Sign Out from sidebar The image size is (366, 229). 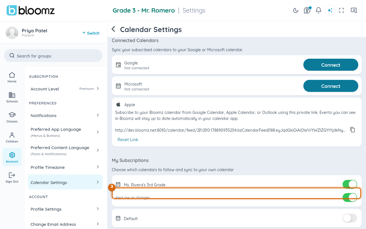(12, 178)
